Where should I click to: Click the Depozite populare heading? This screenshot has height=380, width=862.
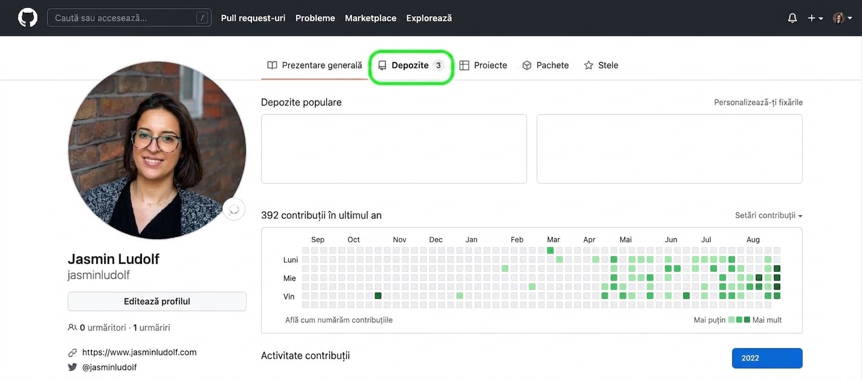click(301, 102)
